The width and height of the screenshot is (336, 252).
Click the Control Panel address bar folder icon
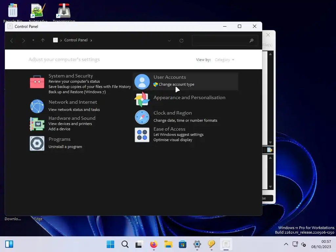pyautogui.click(x=55, y=40)
